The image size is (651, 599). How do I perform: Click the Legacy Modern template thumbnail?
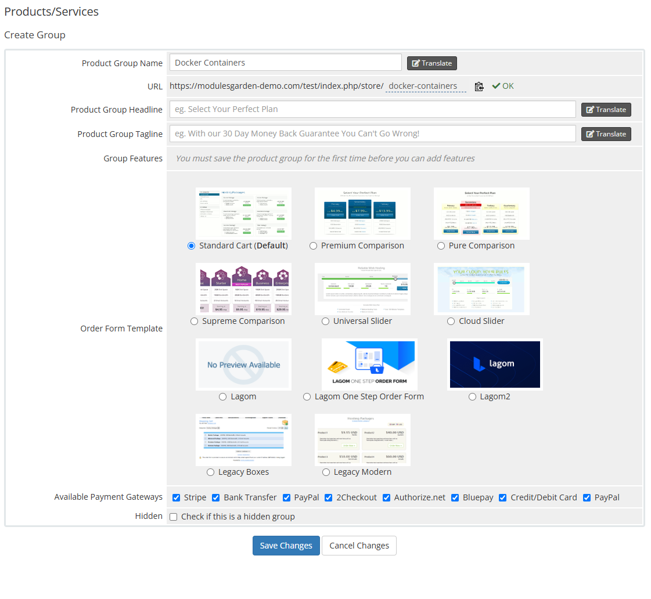click(362, 440)
